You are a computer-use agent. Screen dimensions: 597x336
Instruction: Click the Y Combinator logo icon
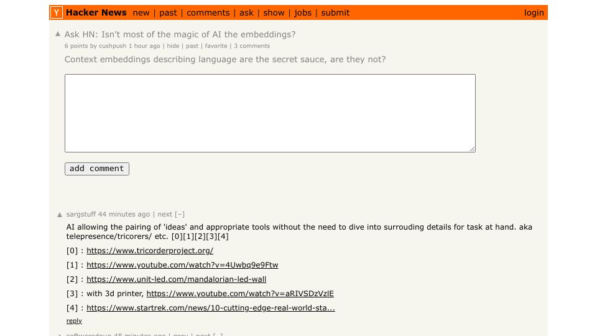tap(57, 12)
